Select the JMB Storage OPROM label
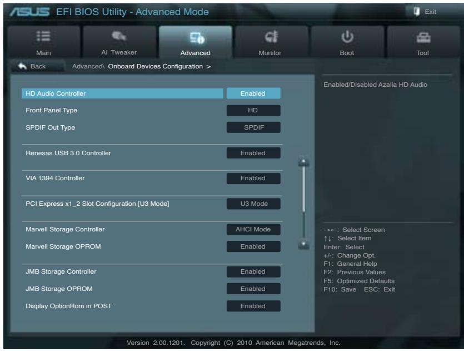This screenshot has width=464, height=351. coord(59,289)
